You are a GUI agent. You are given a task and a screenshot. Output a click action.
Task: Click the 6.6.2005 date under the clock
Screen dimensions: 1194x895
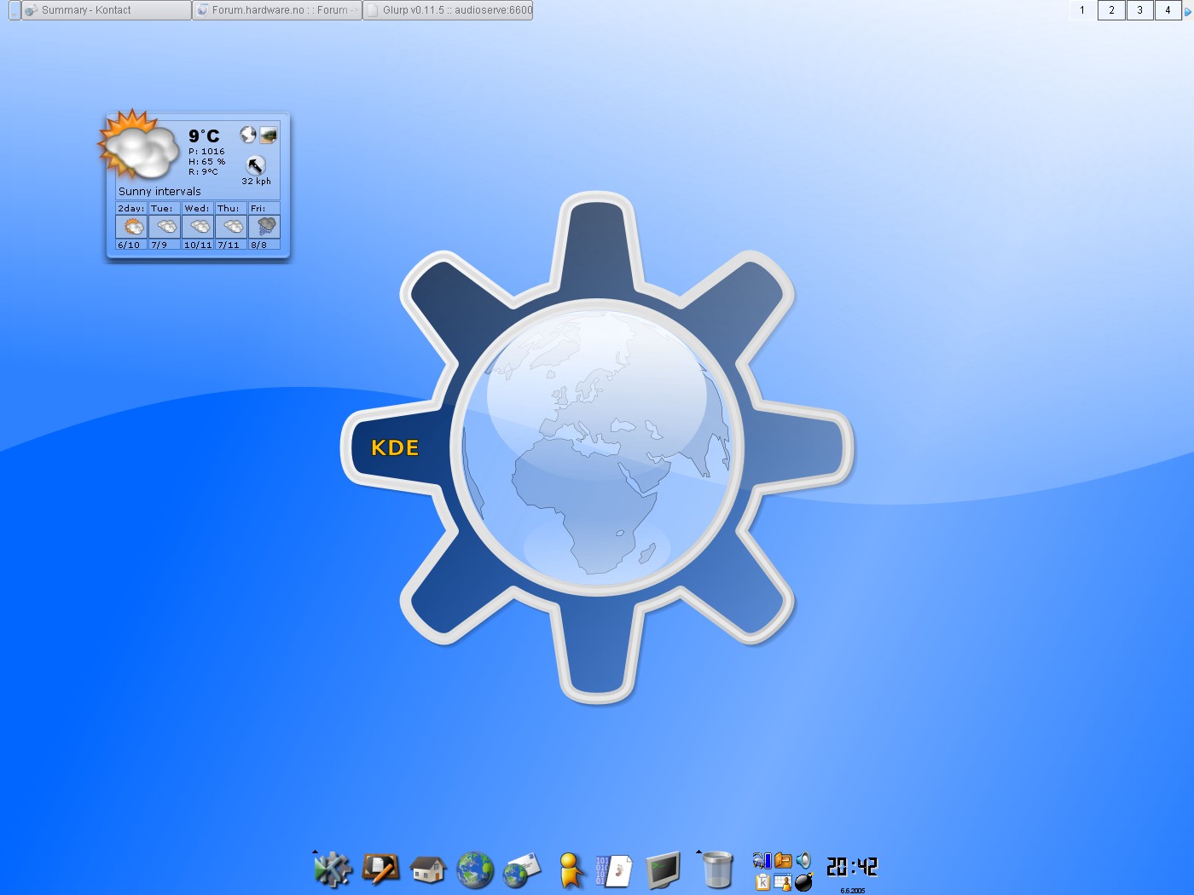click(853, 891)
